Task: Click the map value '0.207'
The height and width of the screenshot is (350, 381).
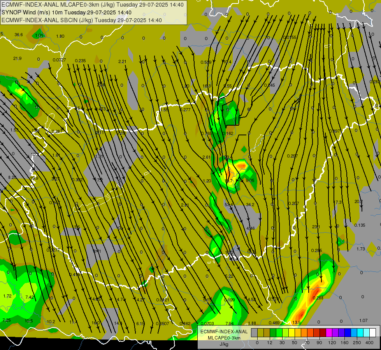Action: tap(293, 203)
